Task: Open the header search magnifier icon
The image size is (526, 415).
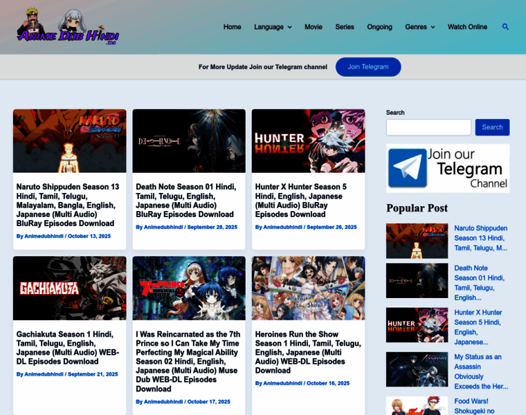Action: tap(505, 27)
